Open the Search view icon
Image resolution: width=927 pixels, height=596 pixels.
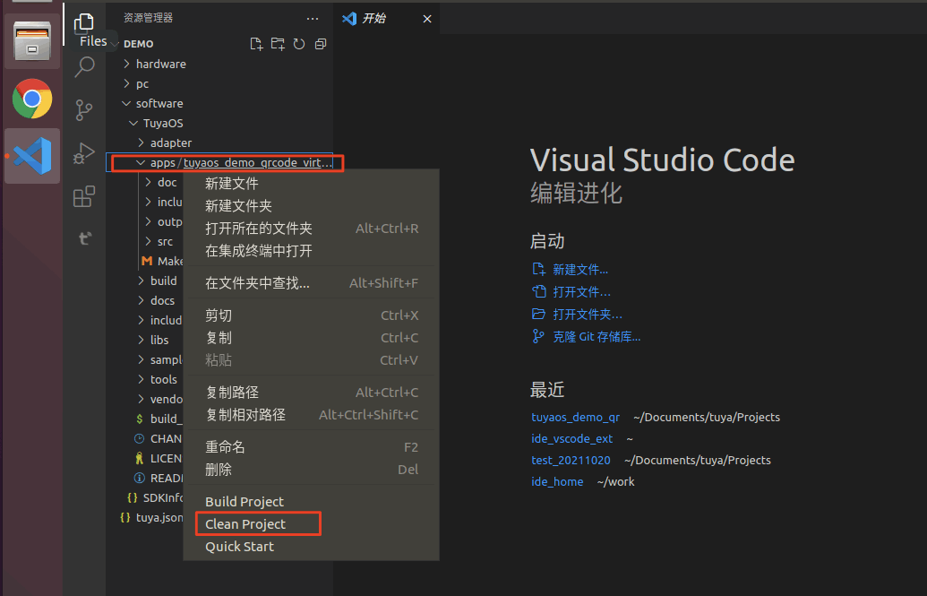pyautogui.click(x=84, y=67)
